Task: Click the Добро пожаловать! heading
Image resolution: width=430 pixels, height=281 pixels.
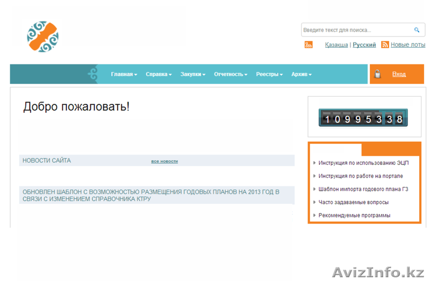Action: [x=76, y=106]
